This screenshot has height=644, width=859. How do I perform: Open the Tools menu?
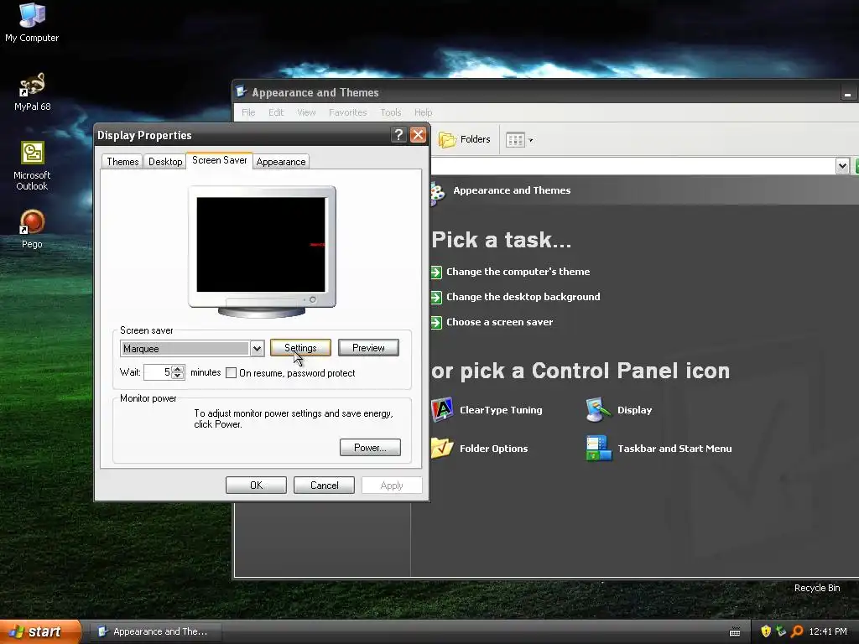391,112
